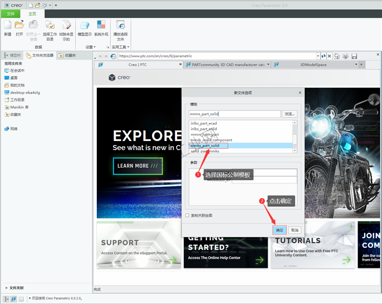Select inlbs_part_ecad in template list
The height and width of the screenshot is (304, 382).
(x=241, y=123)
